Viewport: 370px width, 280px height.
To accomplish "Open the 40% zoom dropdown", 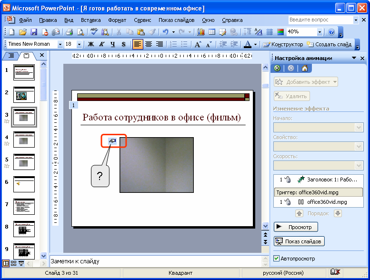I will (x=320, y=32).
